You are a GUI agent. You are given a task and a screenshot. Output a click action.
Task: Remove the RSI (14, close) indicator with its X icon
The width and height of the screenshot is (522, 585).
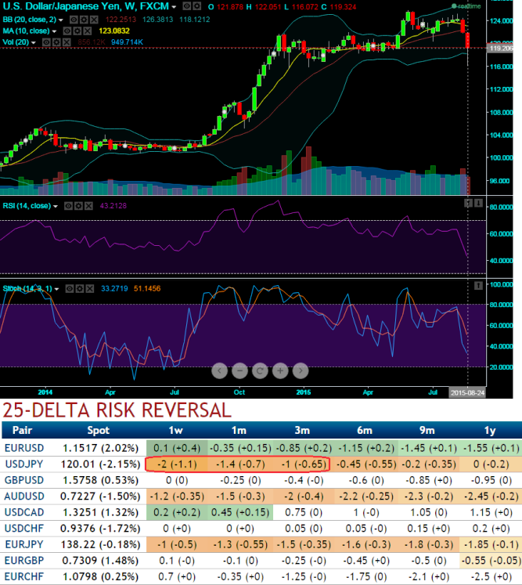[88, 206]
